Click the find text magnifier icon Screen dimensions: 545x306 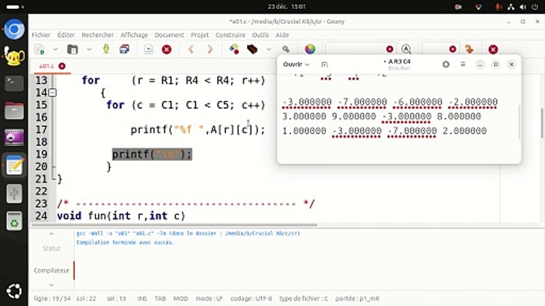point(406,49)
